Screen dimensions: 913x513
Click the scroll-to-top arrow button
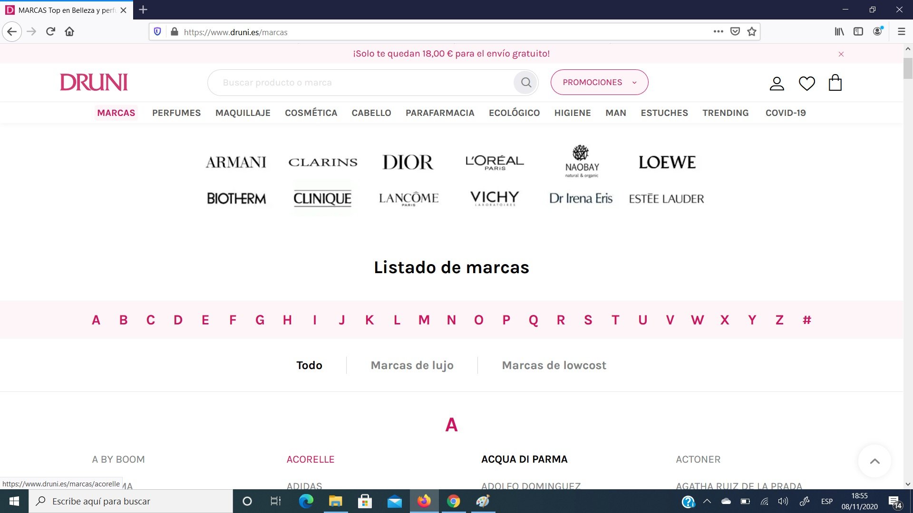click(x=874, y=461)
